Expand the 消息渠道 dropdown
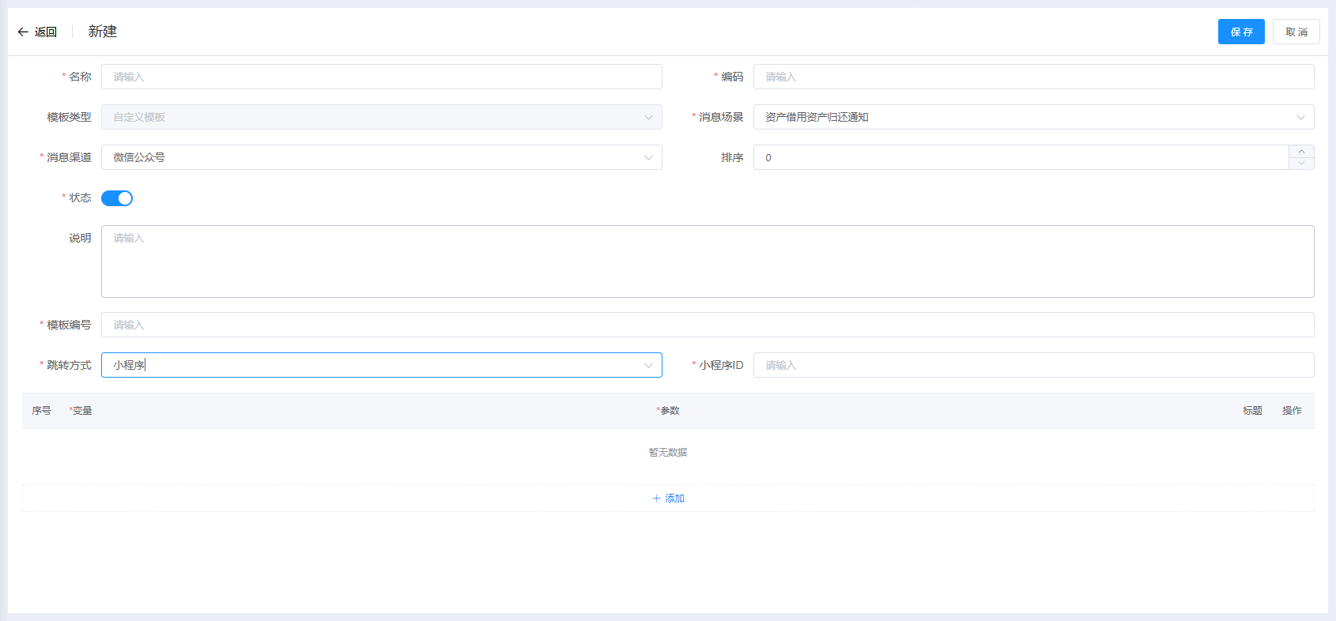The width and height of the screenshot is (1336, 621). tap(381, 157)
